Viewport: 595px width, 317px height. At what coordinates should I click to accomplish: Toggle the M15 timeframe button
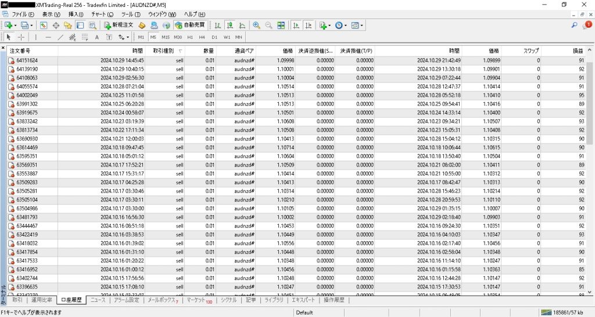[166, 37]
